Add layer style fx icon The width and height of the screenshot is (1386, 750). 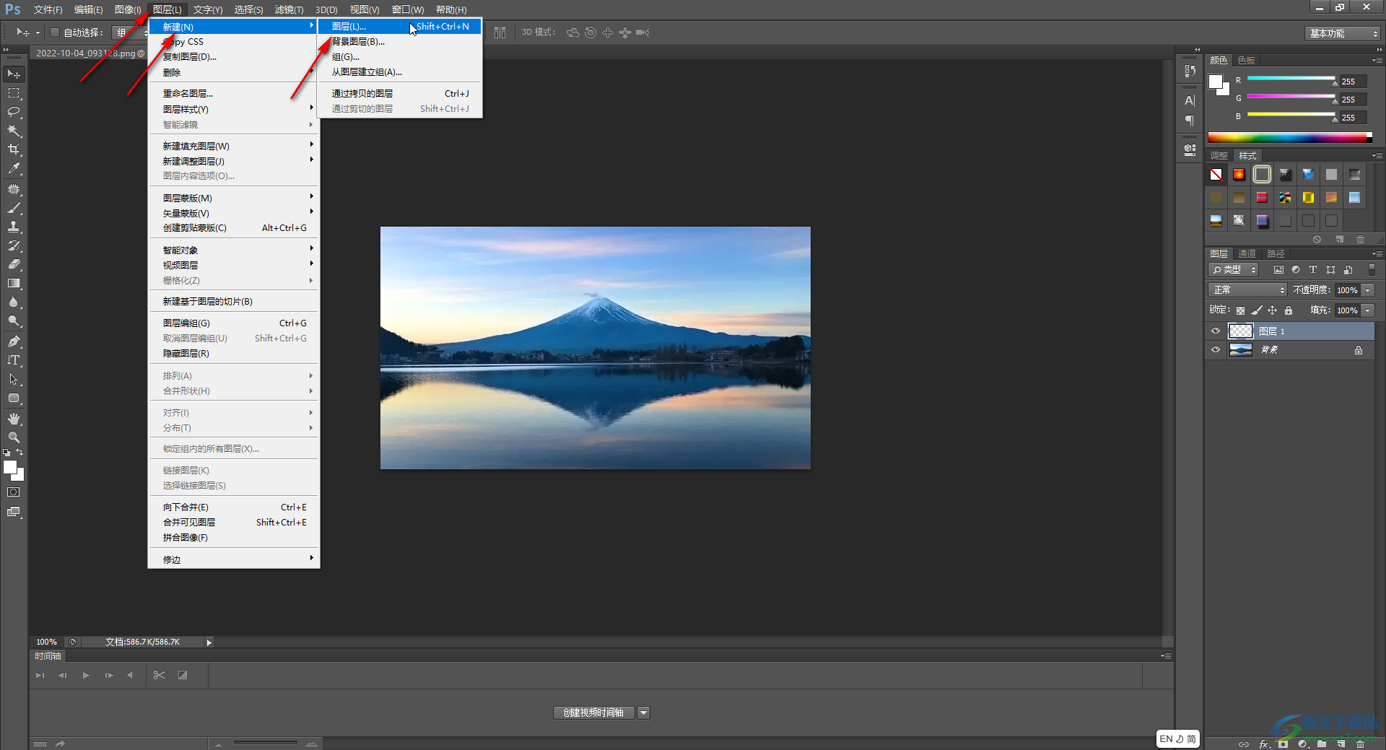pos(1264,744)
